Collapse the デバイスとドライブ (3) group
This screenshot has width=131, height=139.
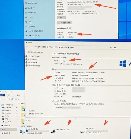pyautogui.click(x=19, y=126)
